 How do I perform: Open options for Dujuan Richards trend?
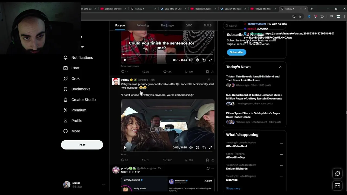pos(281,166)
